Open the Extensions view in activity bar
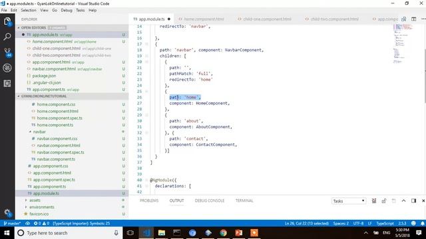The image size is (426, 239). pyautogui.click(x=7, y=83)
